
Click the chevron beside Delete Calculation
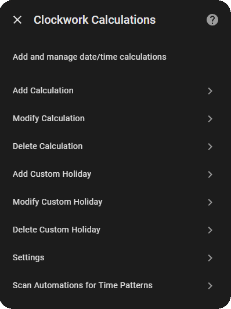click(210, 147)
